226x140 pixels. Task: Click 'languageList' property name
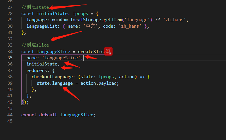(x=42, y=26)
